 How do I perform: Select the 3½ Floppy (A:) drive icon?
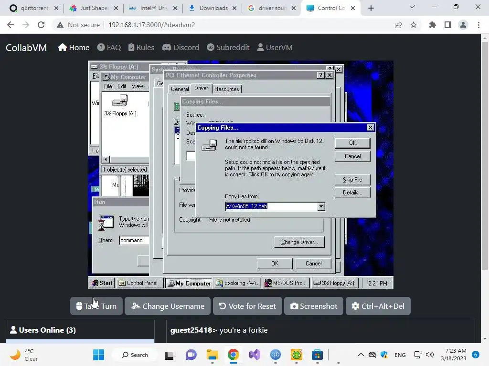tap(120, 105)
